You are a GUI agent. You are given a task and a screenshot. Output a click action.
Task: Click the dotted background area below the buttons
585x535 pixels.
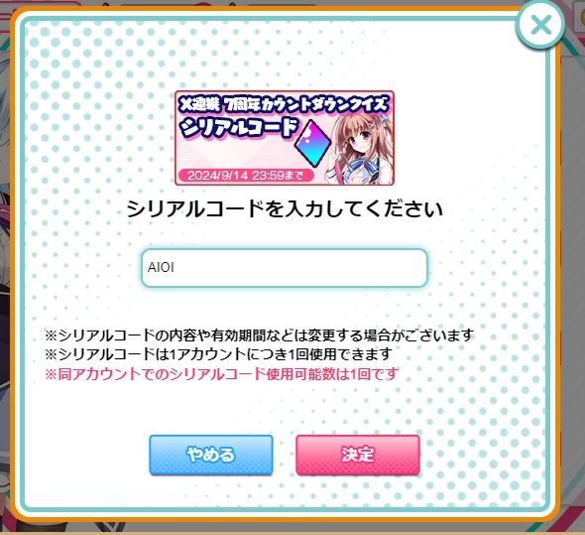click(x=285, y=493)
